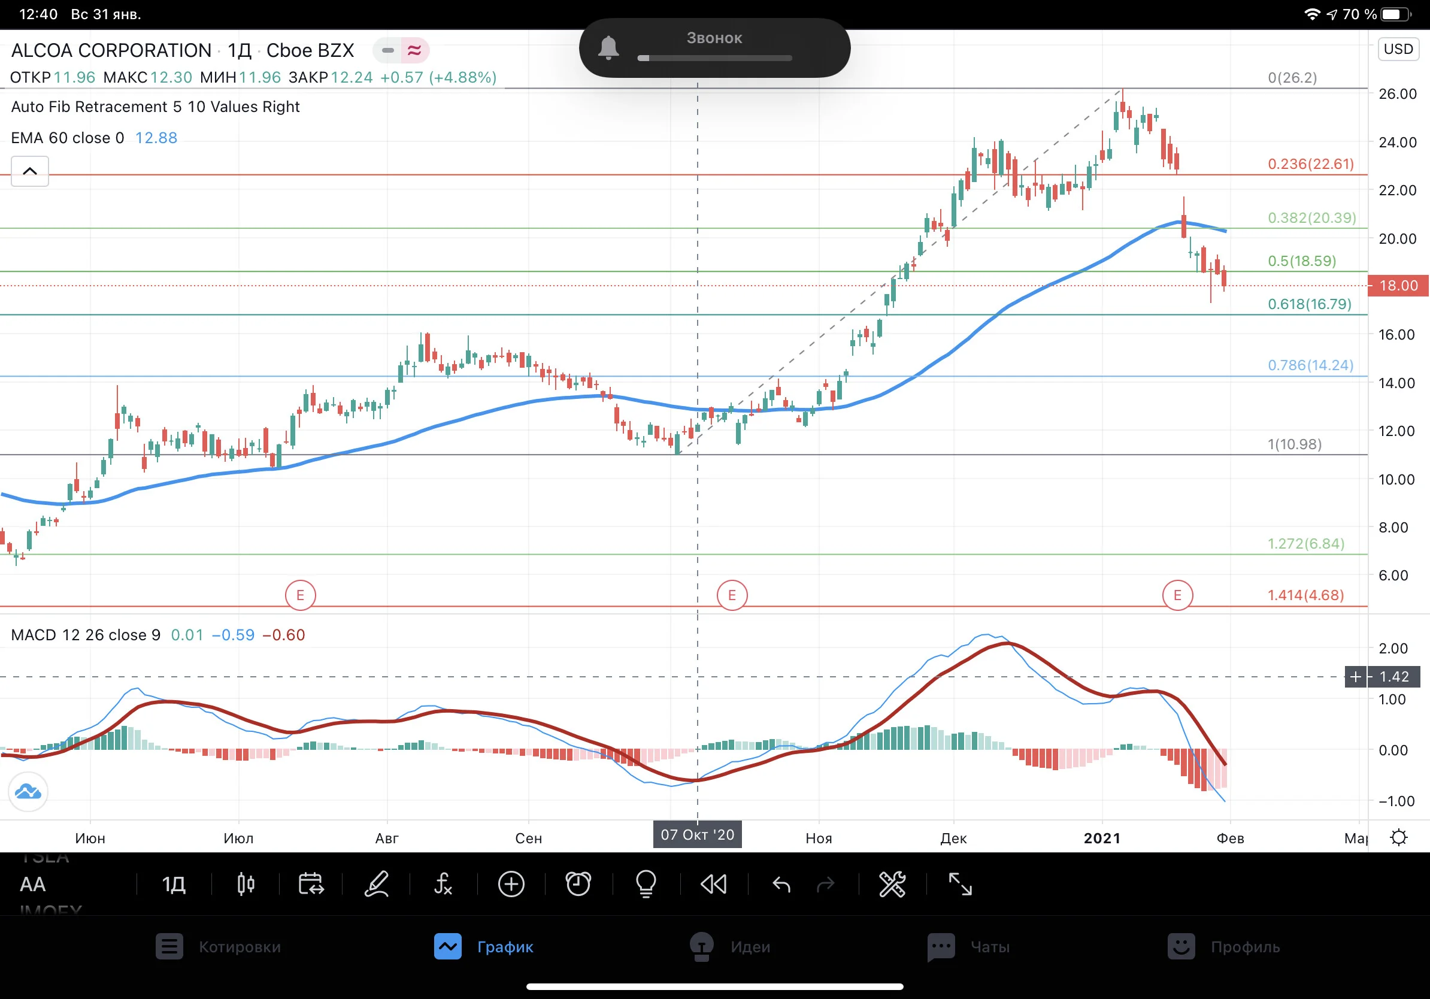Tap the Wi-Fi icon in the status bar
Image resolution: width=1430 pixels, height=999 pixels.
[x=1312, y=14]
